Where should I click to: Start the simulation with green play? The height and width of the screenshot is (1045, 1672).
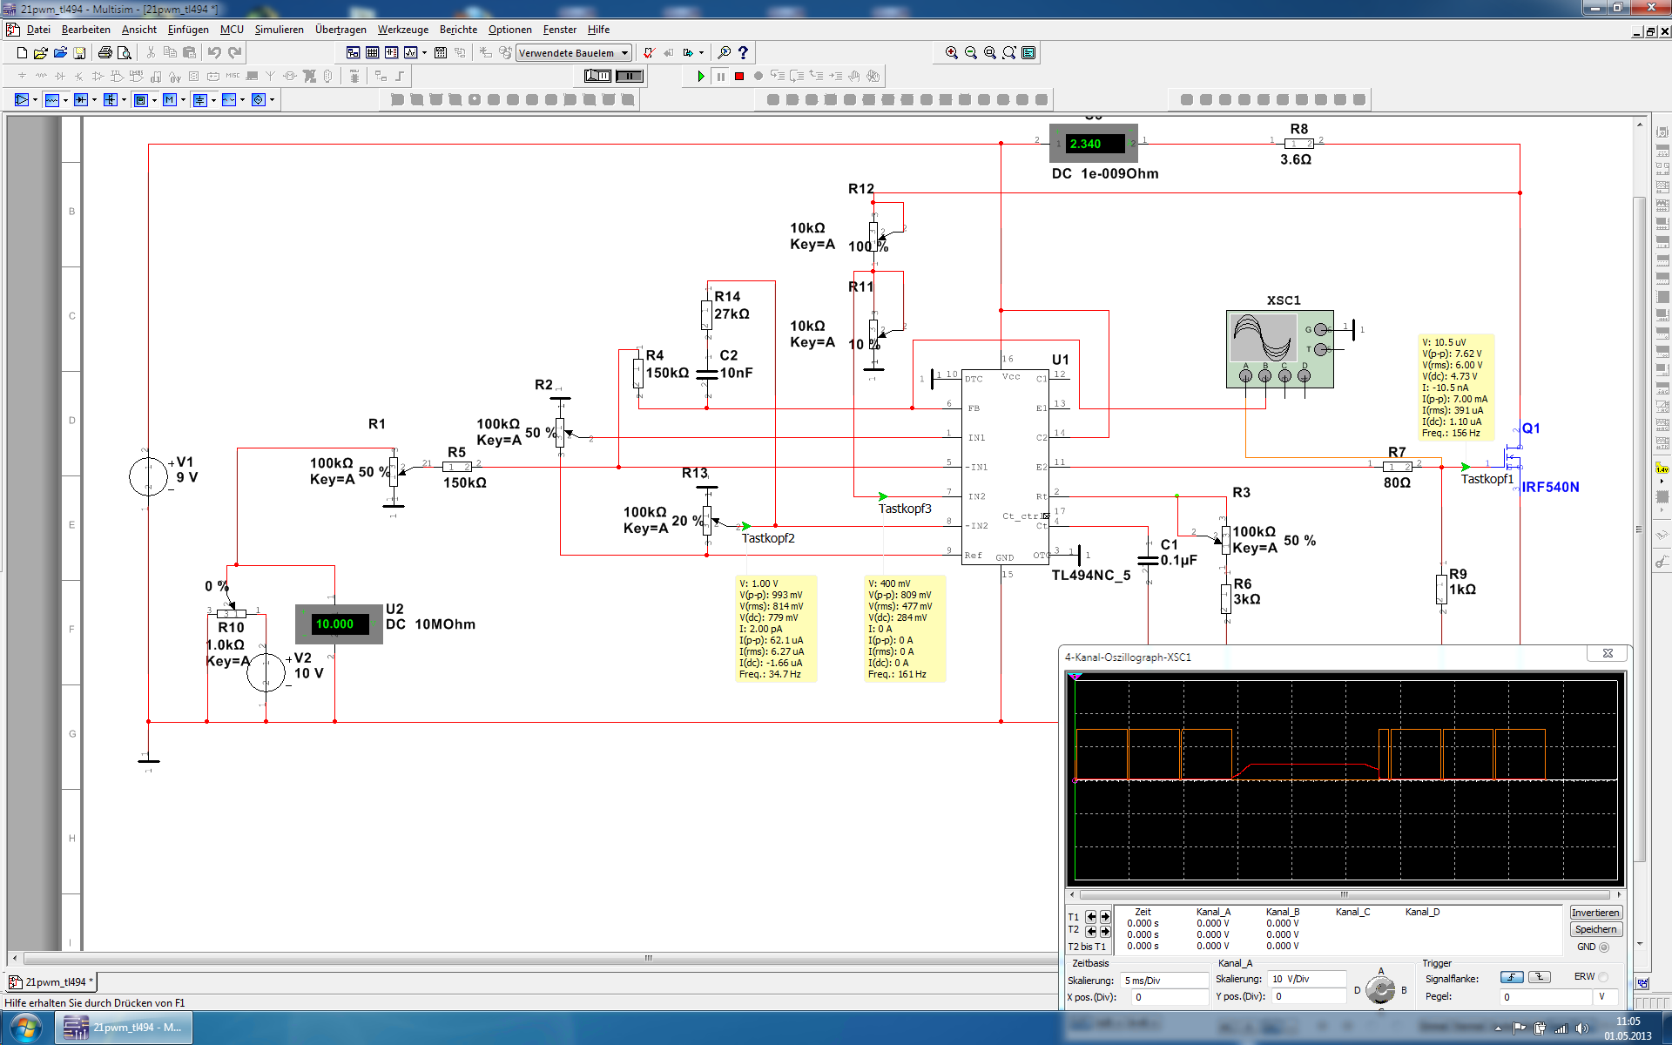click(701, 77)
